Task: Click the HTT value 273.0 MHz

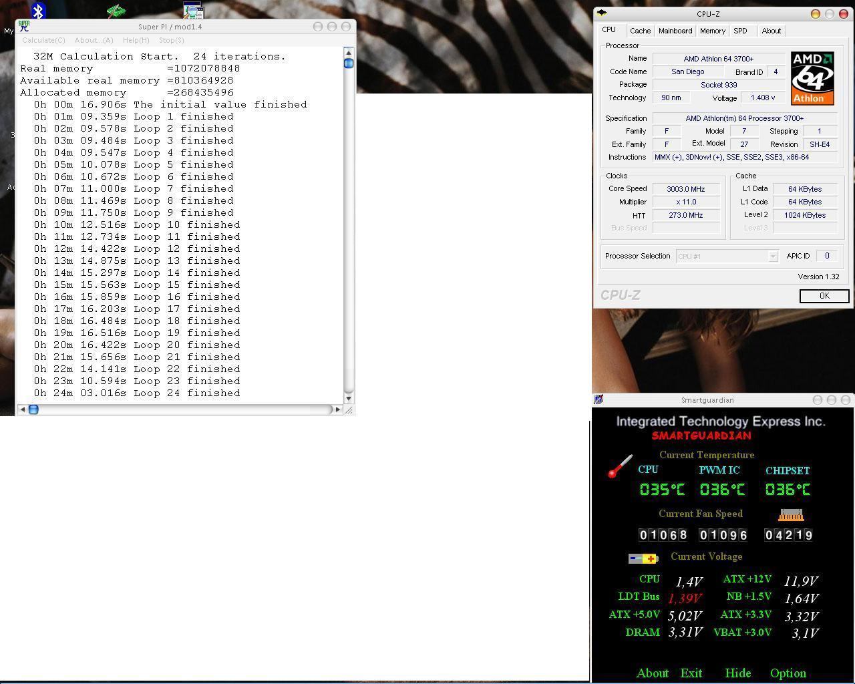Action: coord(686,215)
